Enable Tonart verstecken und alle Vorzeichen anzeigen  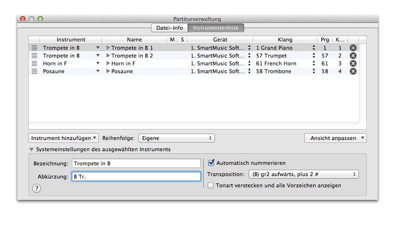click(x=211, y=185)
